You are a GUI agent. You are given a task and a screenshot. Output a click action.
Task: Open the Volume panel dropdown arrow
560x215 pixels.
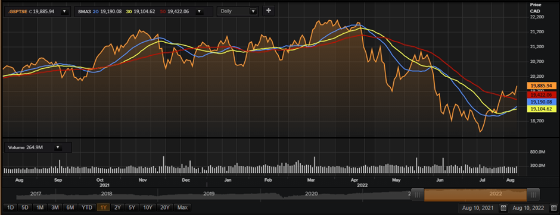58,147
